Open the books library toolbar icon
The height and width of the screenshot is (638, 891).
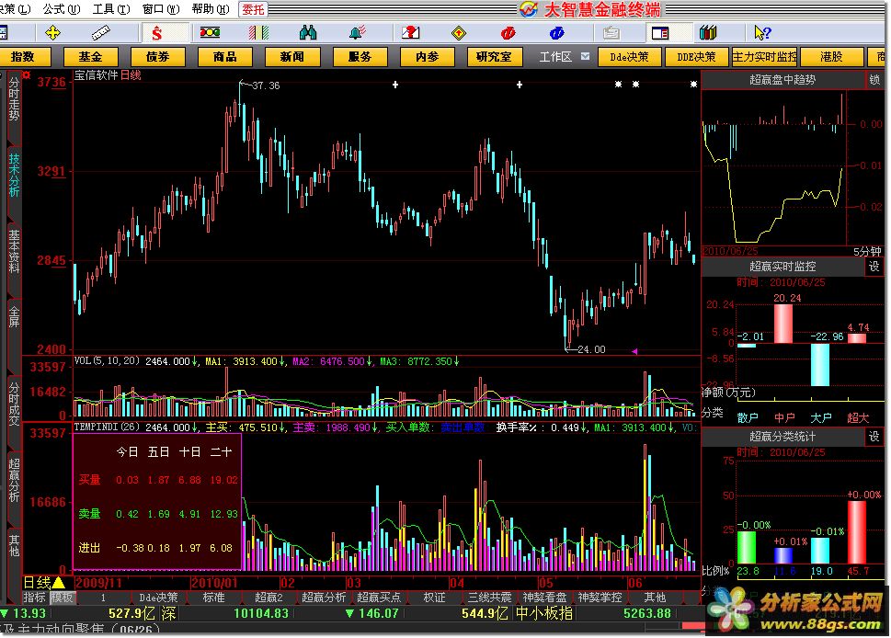pyautogui.click(x=708, y=33)
